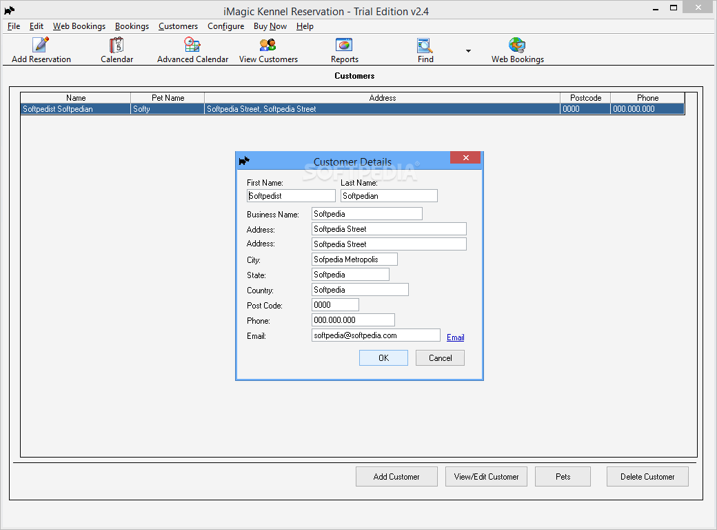Open the Edit menu
717x530 pixels.
(37, 26)
